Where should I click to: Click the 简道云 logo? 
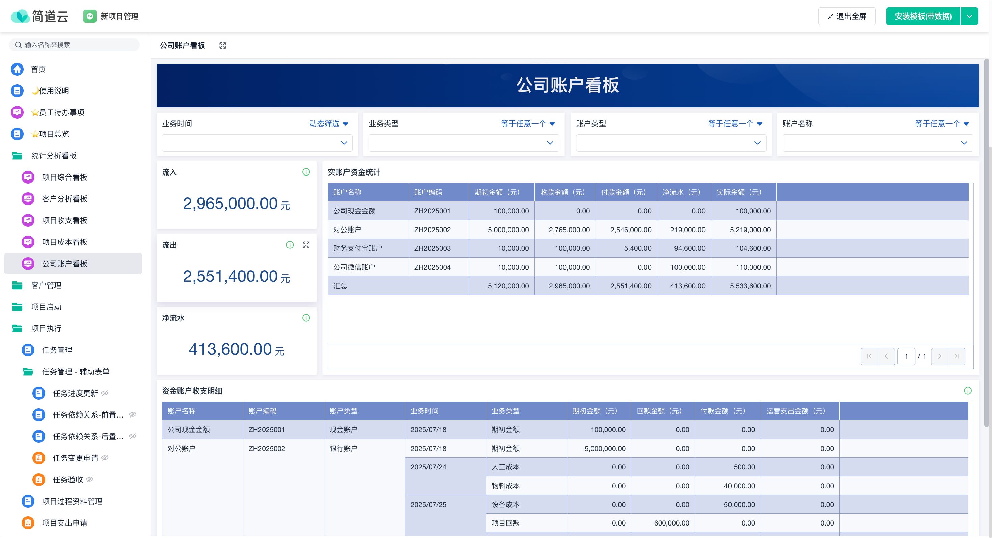(40, 16)
